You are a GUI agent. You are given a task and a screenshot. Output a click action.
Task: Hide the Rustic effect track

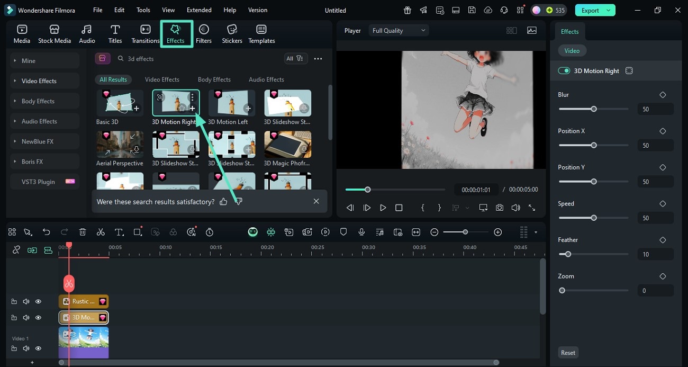click(38, 301)
